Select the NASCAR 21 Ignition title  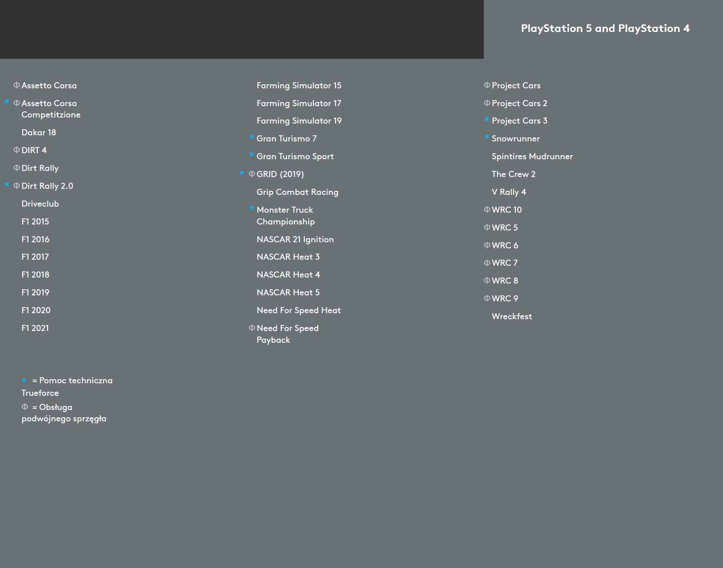[x=295, y=239]
